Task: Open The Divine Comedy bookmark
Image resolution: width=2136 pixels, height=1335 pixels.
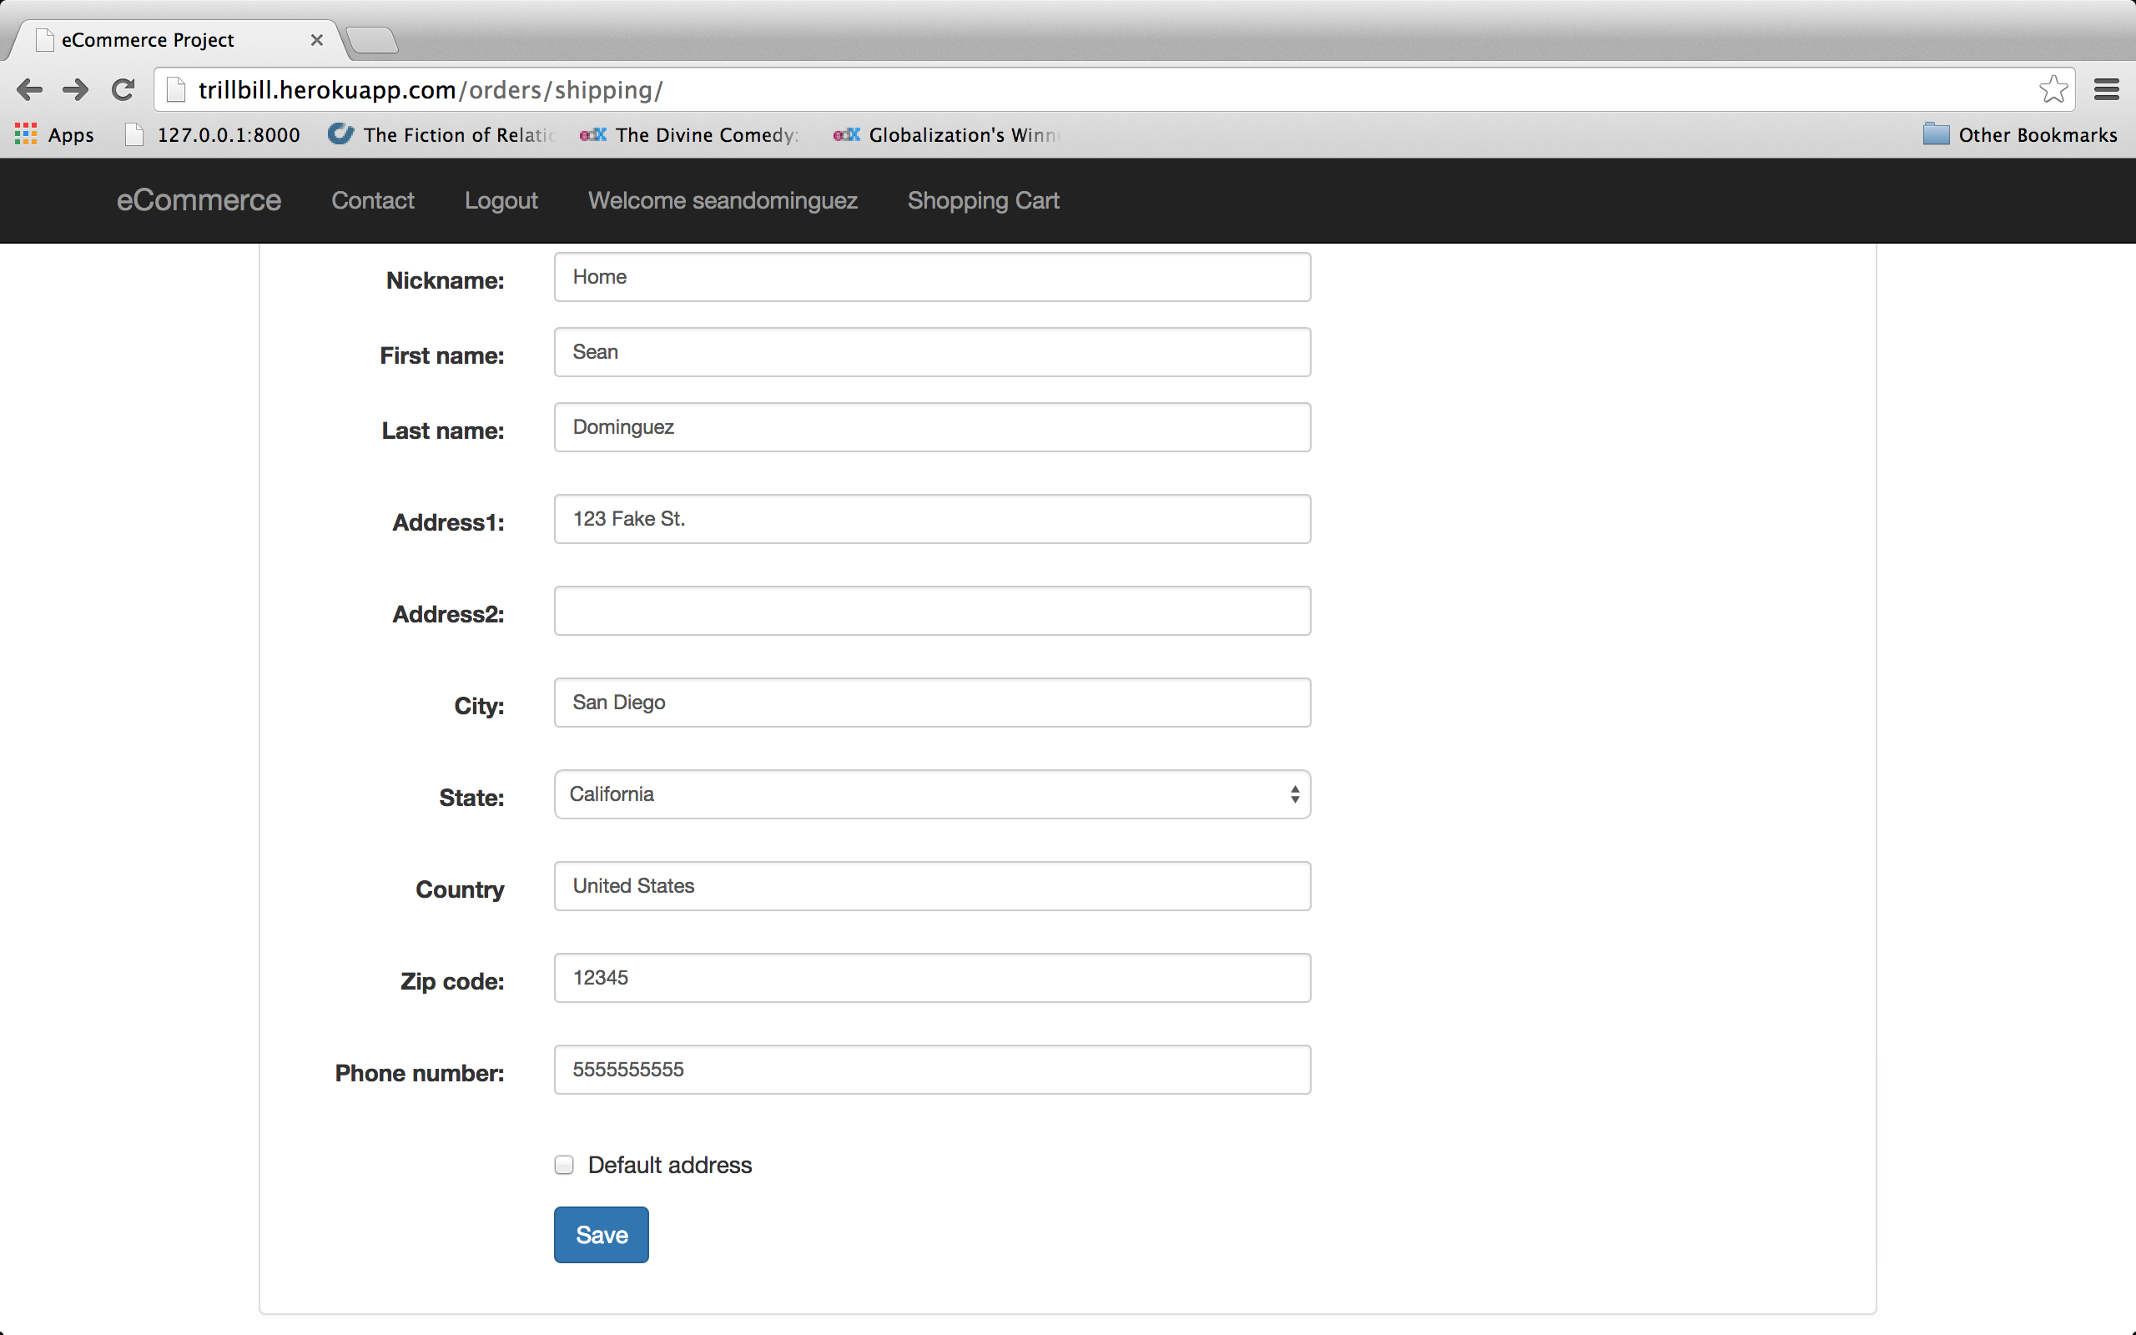Action: (689, 134)
